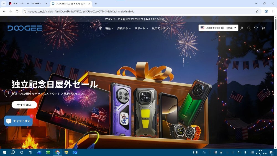Click the 今すぐ購入 button

coord(24,105)
